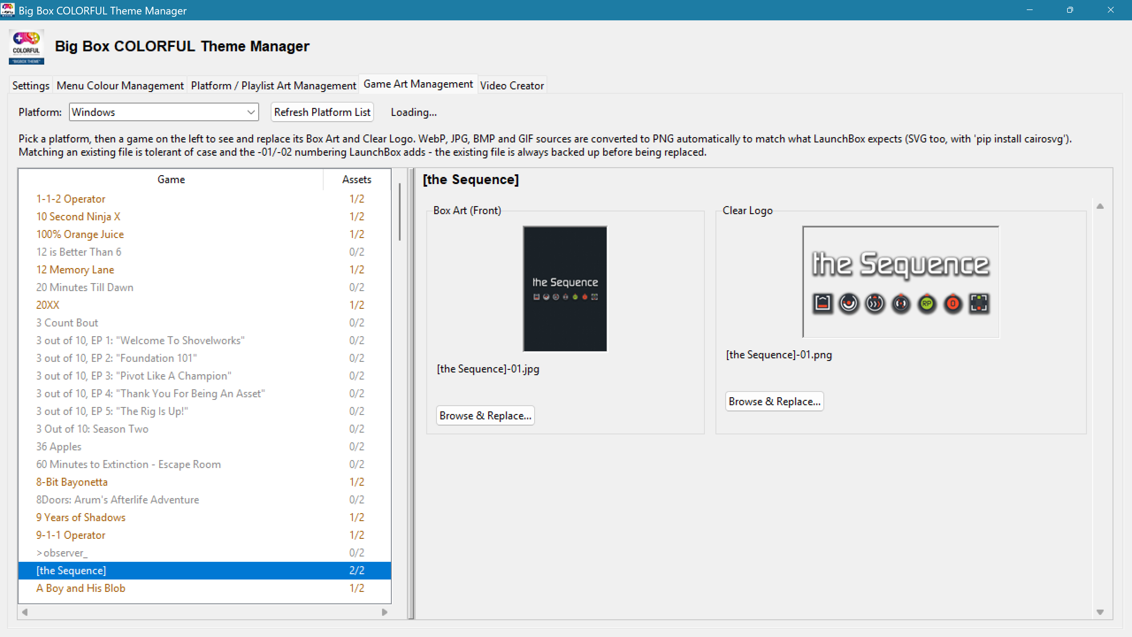Screen dimensions: 1132x637
Task: Click the Loading... status text
Action: tap(414, 112)
